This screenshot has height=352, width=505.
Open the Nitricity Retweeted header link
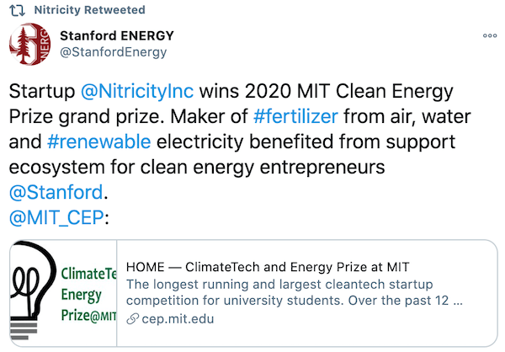tap(95, 10)
